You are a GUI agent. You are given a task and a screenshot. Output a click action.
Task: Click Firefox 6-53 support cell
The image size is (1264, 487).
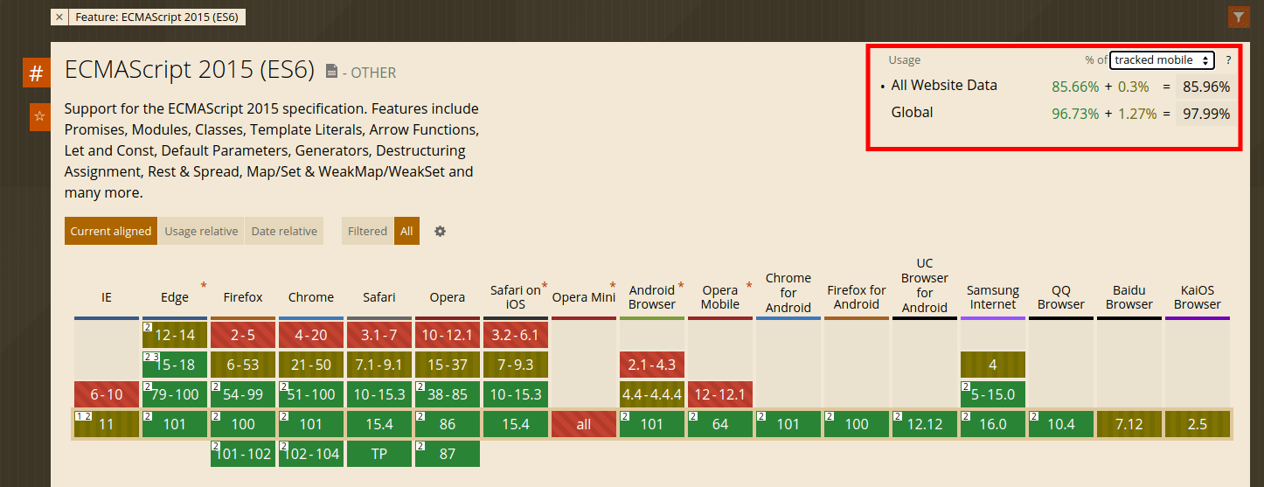(243, 365)
